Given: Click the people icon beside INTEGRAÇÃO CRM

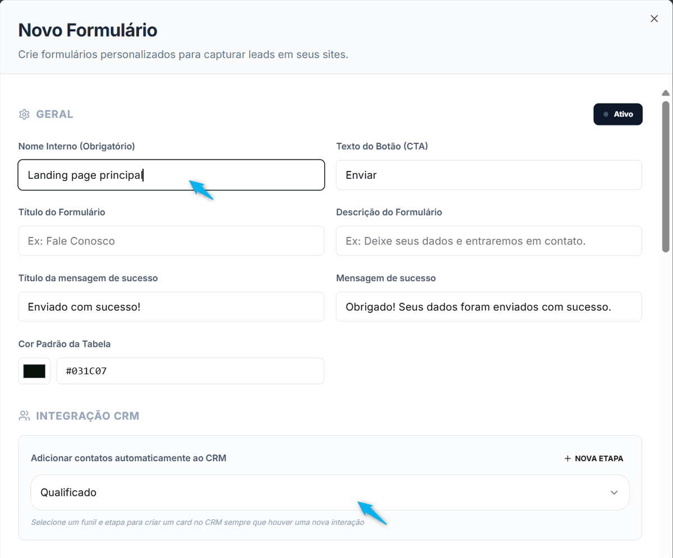Looking at the screenshot, I should (x=24, y=416).
